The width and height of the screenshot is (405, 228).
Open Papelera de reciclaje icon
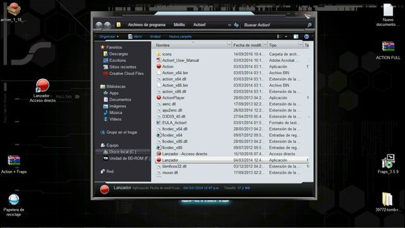point(14,205)
